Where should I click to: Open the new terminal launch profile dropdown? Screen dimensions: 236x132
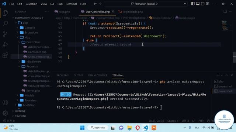tap(221, 75)
